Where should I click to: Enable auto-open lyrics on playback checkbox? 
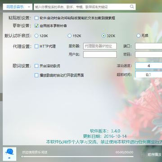[36, 75]
